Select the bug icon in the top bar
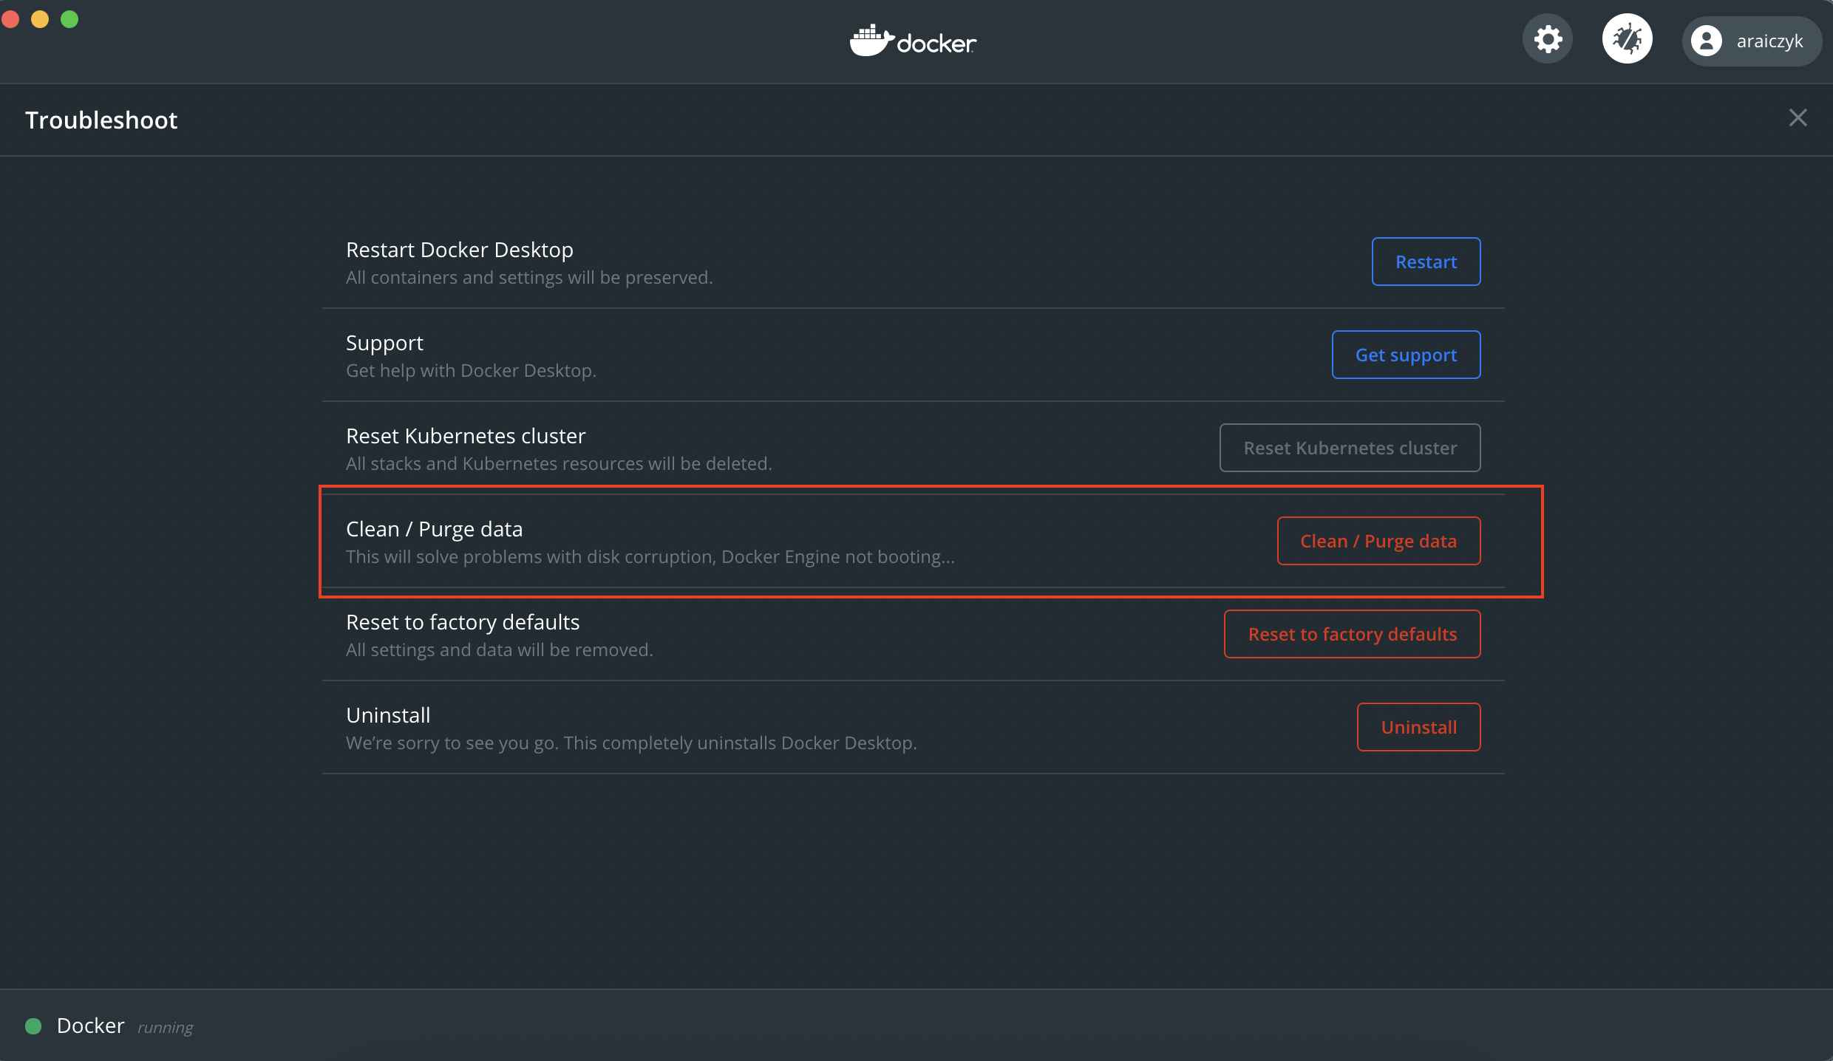Screen dimensions: 1833x1061 pyautogui.click(x=1628, y=38)
